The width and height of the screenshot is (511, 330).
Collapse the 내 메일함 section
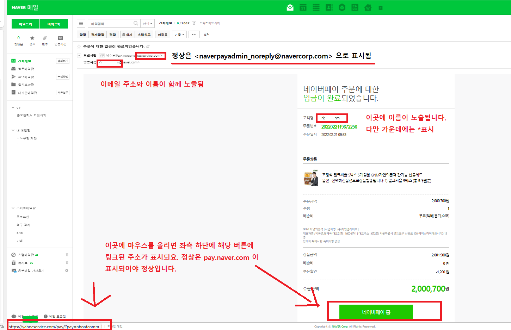click(13, 130)
